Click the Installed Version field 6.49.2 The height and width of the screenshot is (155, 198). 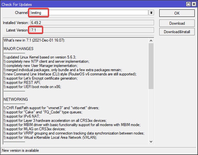[92, 23]
